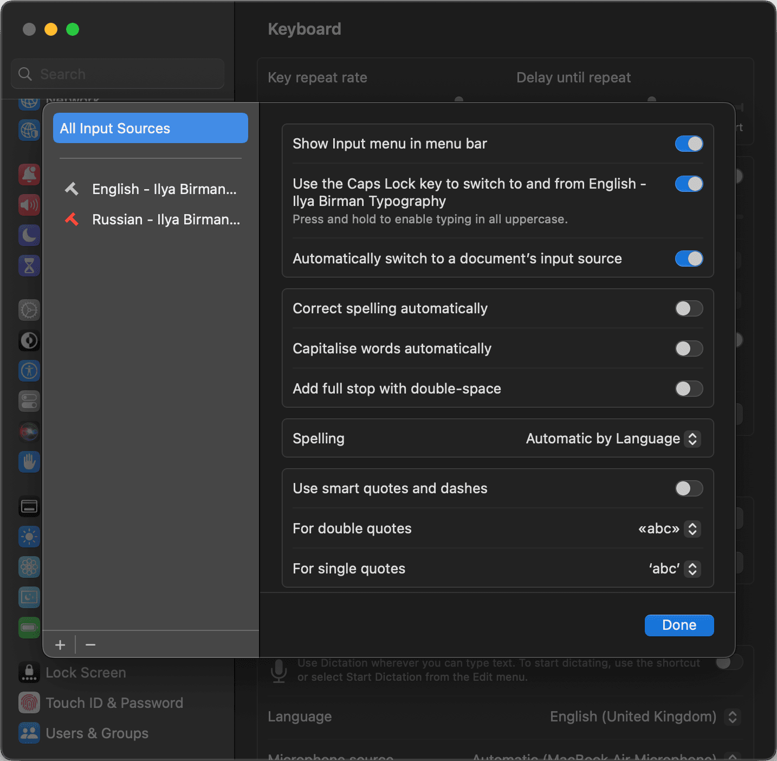Image resolution: width=777 pixels, height=761 pixels.
Task: Open Battery settings via green icon
Action: click(x=29, y=628)
